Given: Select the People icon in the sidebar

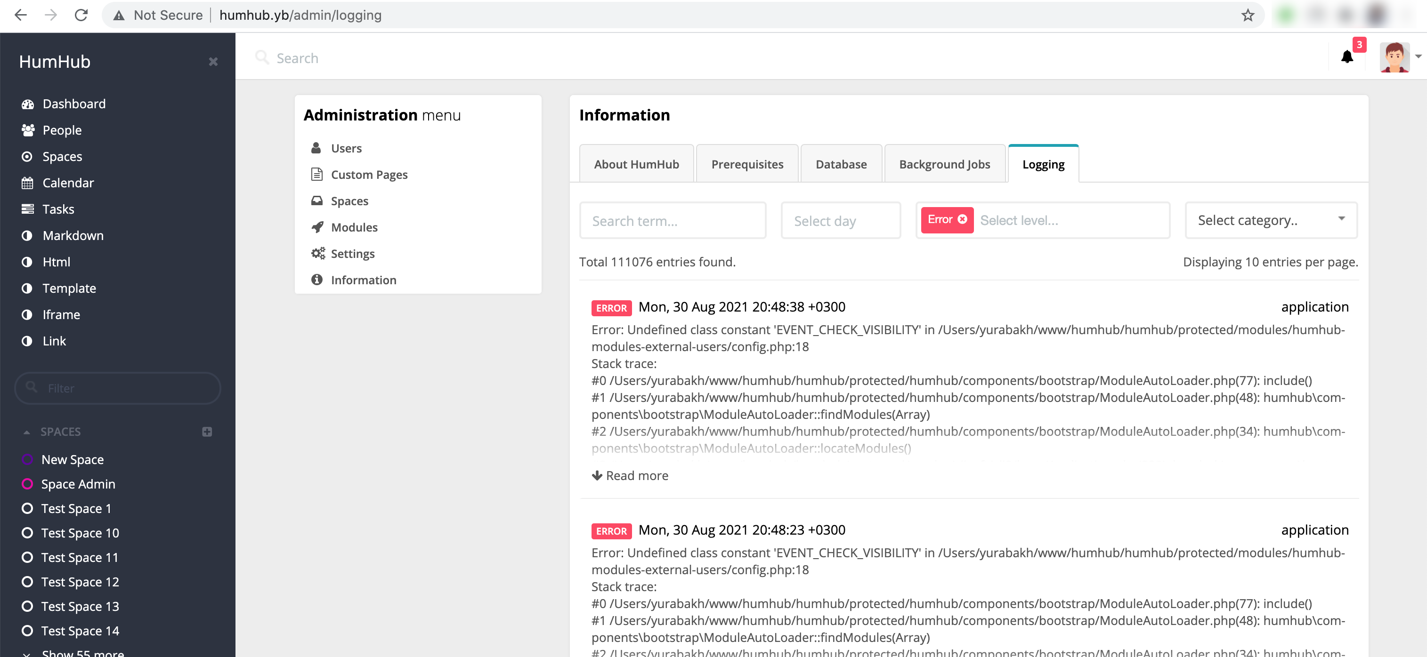Looking at the screenshot, I should pyautogui.click(x=28, y=130).
